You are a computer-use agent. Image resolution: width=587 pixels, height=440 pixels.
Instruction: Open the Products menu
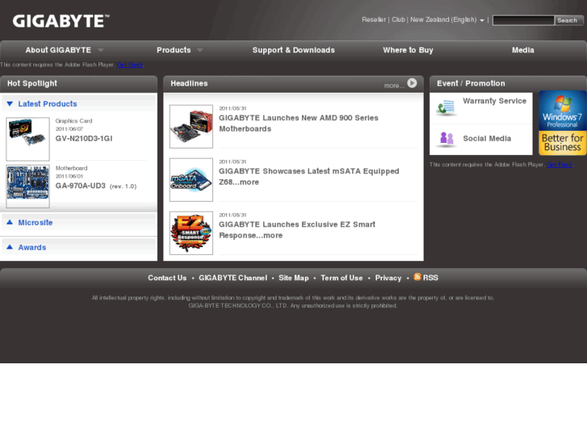click(174, 50)
